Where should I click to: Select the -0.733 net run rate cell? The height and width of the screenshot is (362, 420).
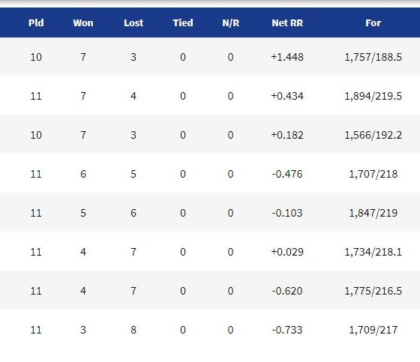click(287, 330)
